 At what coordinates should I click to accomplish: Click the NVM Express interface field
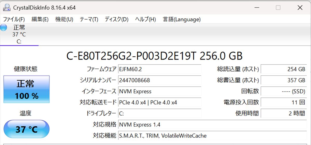tap(159, 91)
